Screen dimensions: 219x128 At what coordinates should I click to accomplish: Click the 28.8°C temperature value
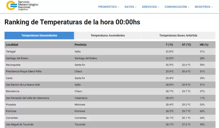coord(170,85)
